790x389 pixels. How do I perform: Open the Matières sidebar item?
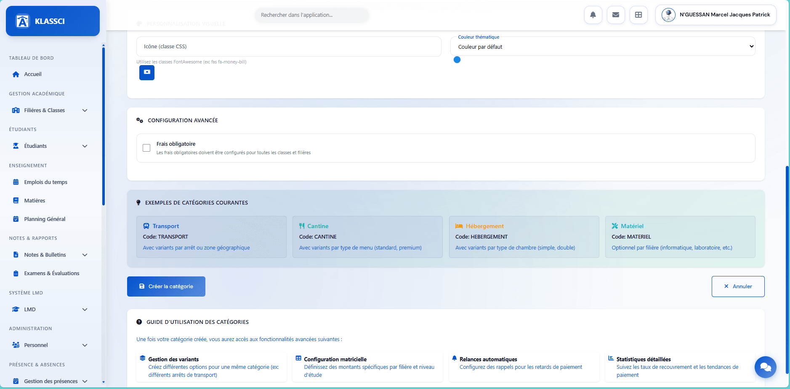click(x=35, y=200)
